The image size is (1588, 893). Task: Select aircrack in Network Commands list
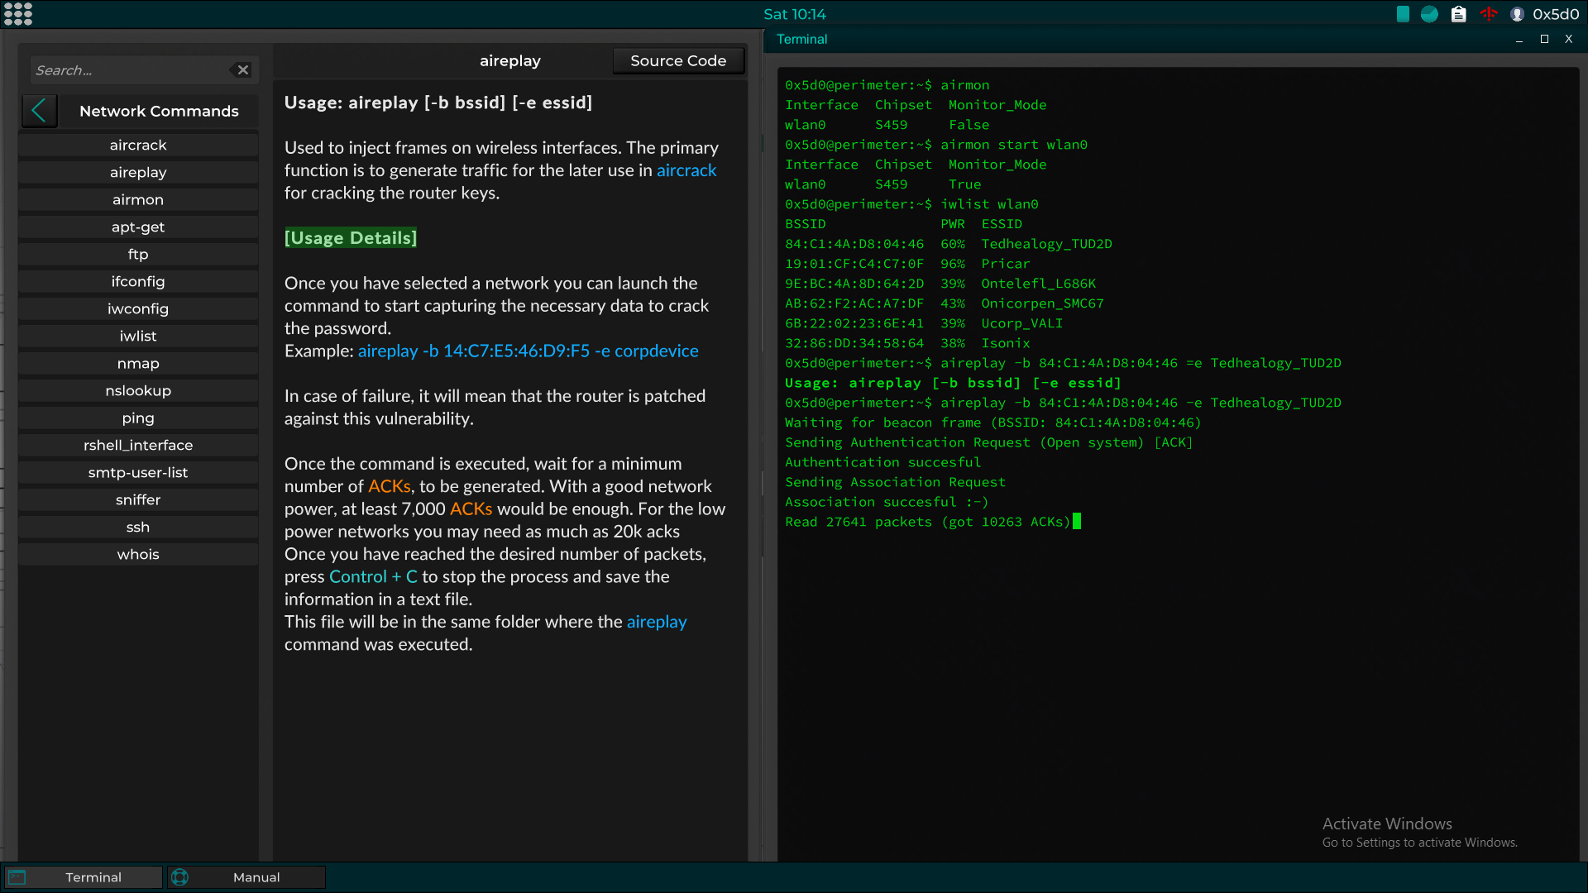tap(138, 145)
